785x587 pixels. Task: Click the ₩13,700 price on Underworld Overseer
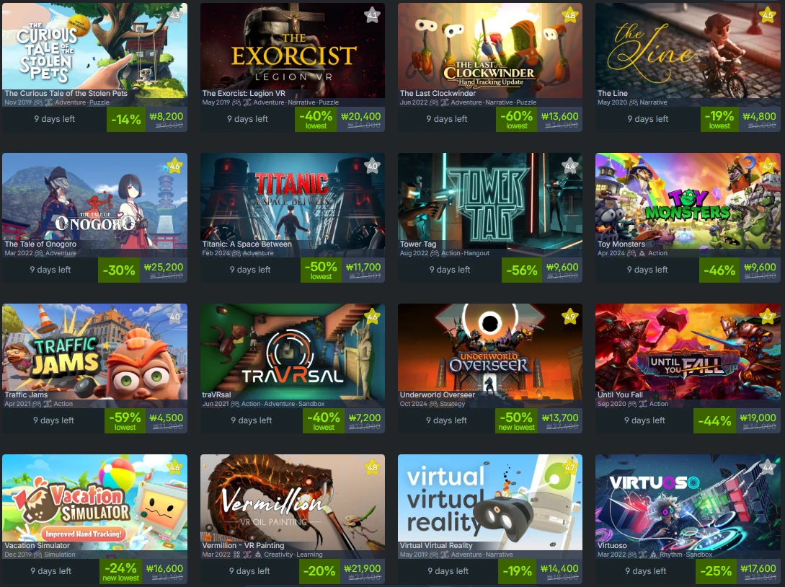(559, 418)
